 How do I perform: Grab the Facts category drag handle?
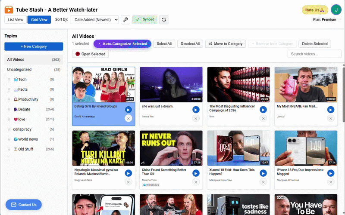click(9, 89)
